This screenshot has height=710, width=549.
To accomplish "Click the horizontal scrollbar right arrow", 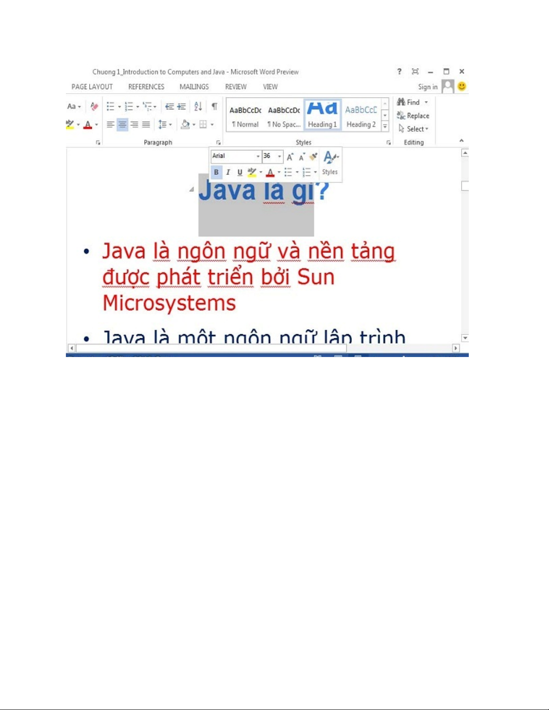I will [456, 348].
